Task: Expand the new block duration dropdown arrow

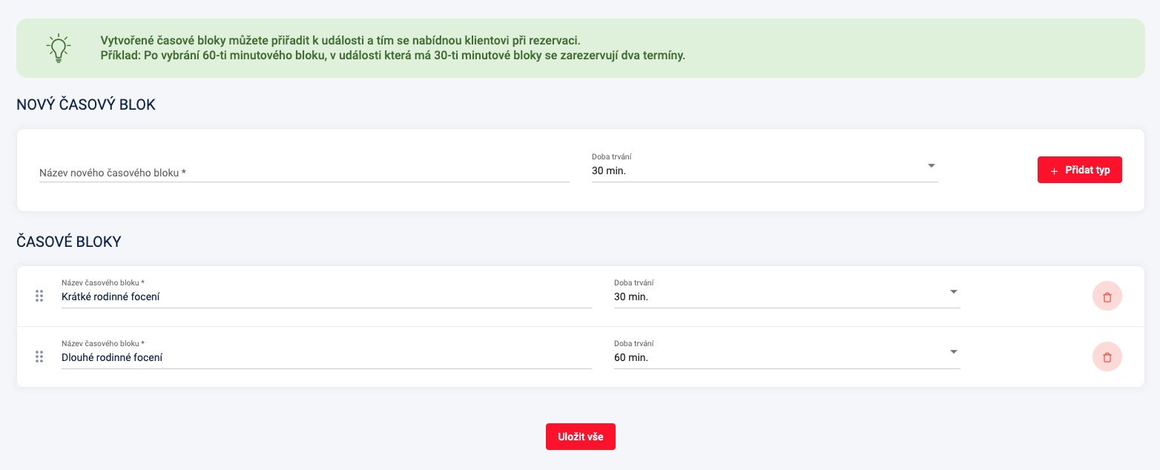Action: pos(932,166)
